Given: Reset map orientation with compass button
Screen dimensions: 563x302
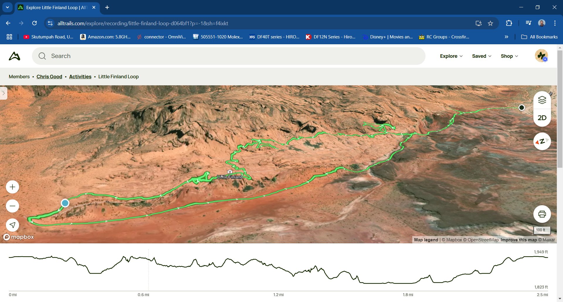Looking at the screenshot, I should (x=542, y=141).
